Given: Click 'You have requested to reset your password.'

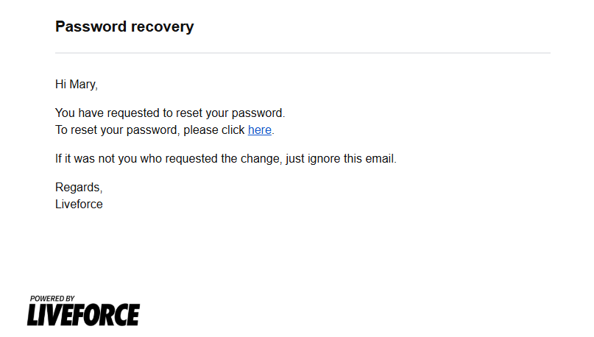Looking at the screenshot, I should pos(170,113).
